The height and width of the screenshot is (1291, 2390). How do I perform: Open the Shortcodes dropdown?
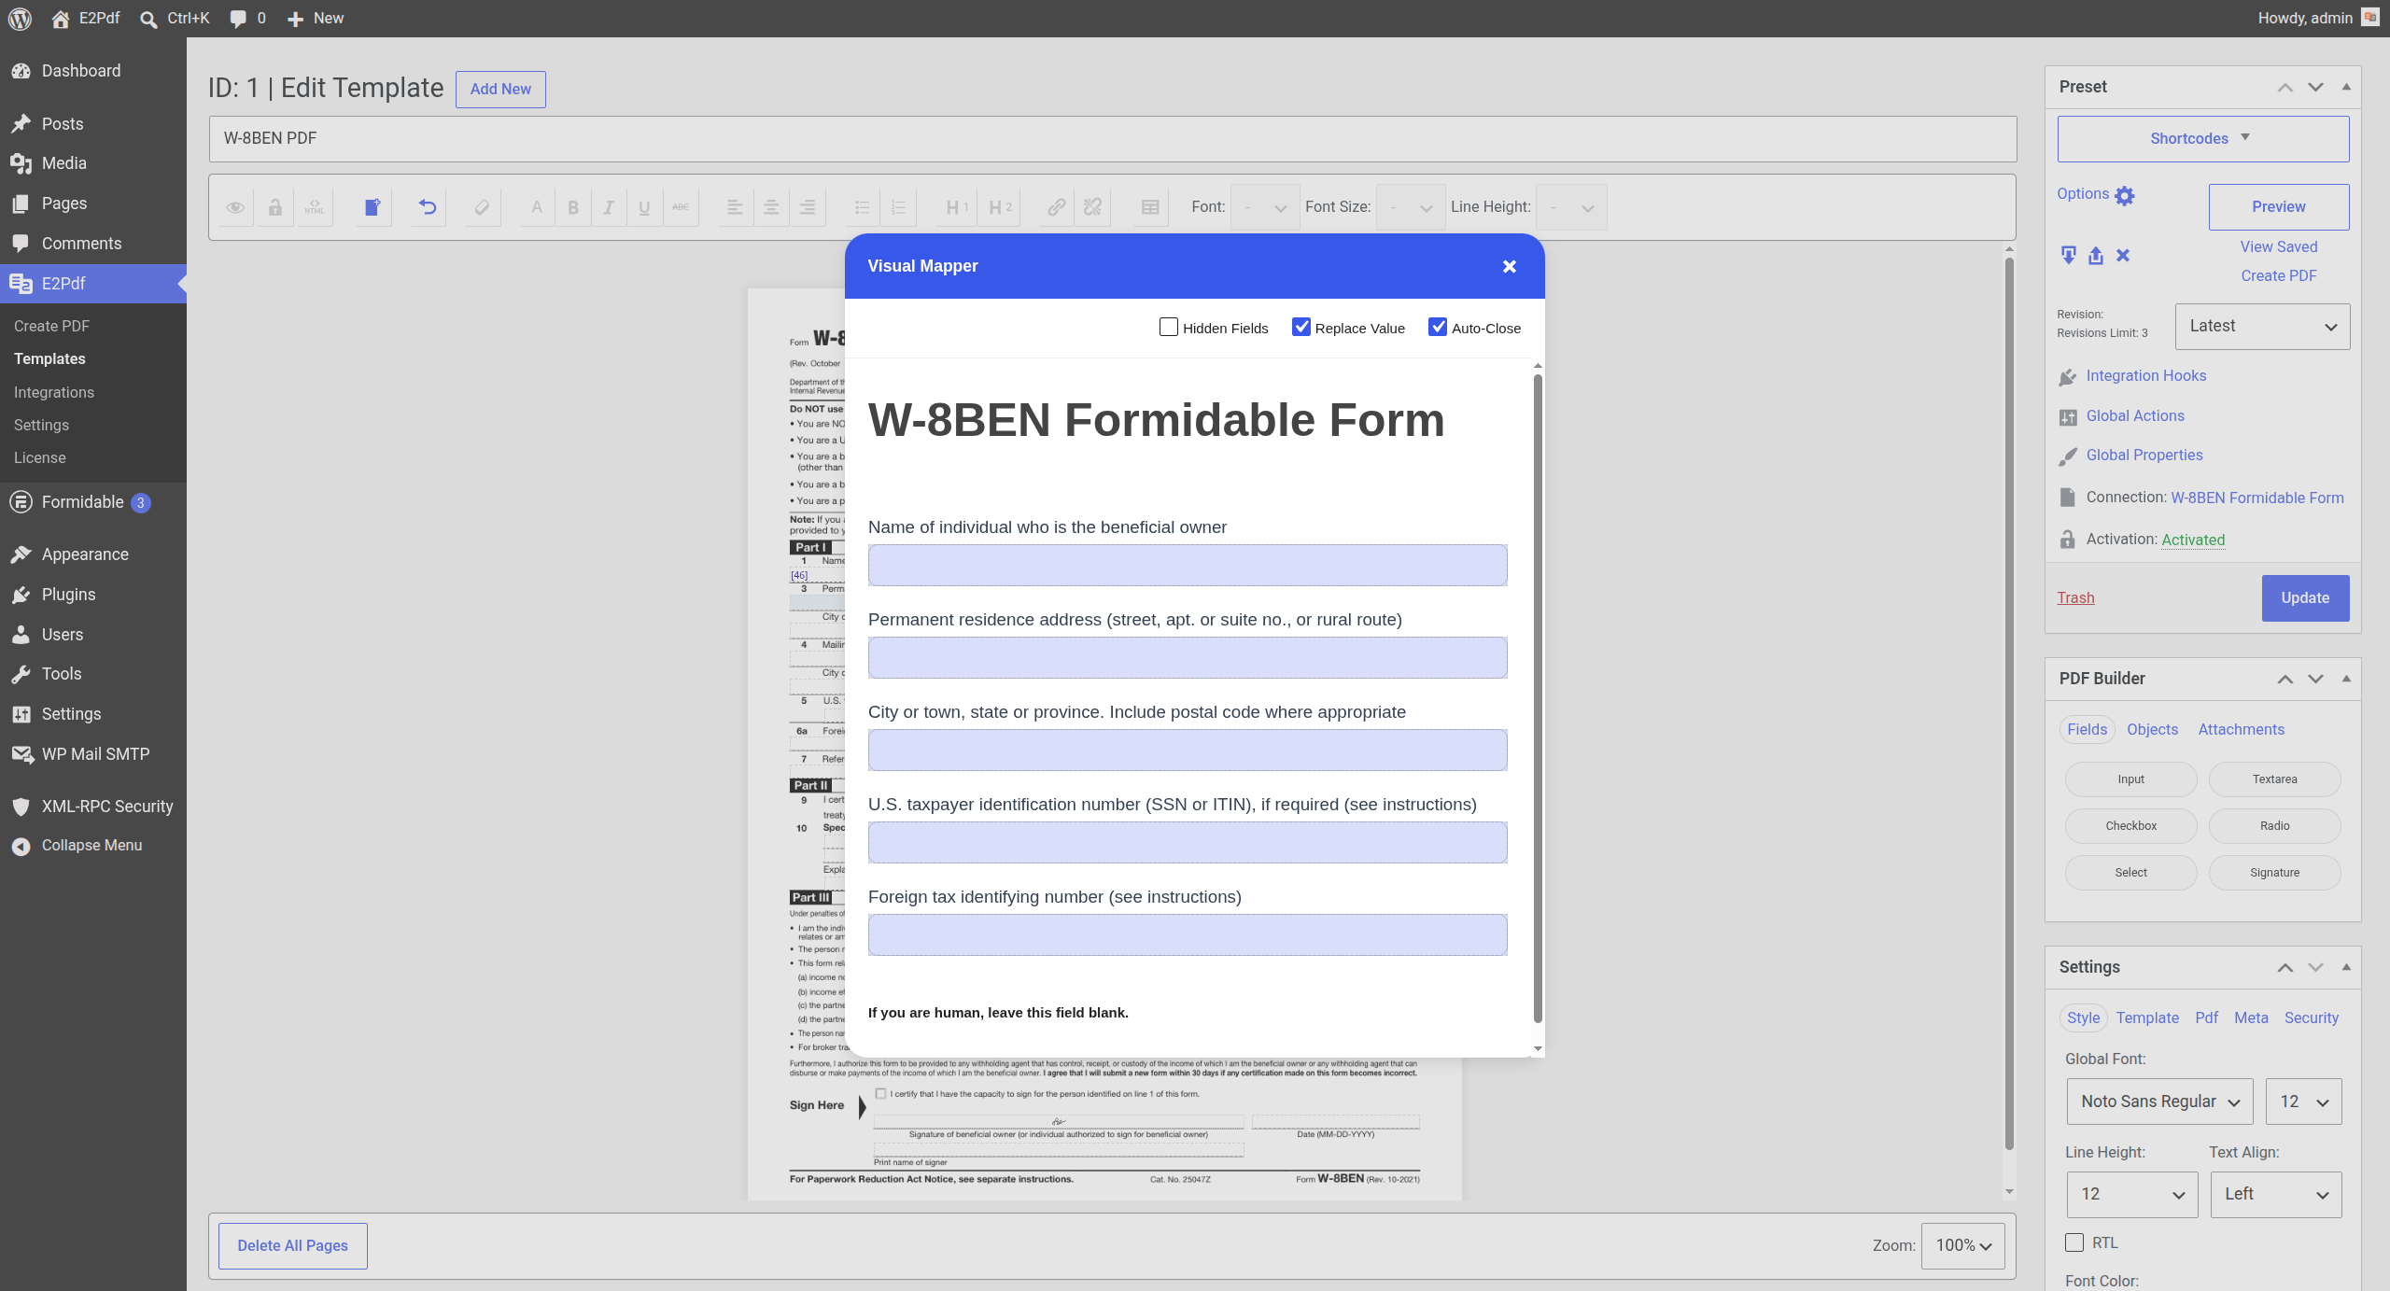tap(2202, 138)
